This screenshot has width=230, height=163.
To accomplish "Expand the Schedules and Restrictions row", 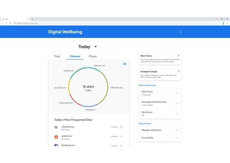I will [160, 103].
